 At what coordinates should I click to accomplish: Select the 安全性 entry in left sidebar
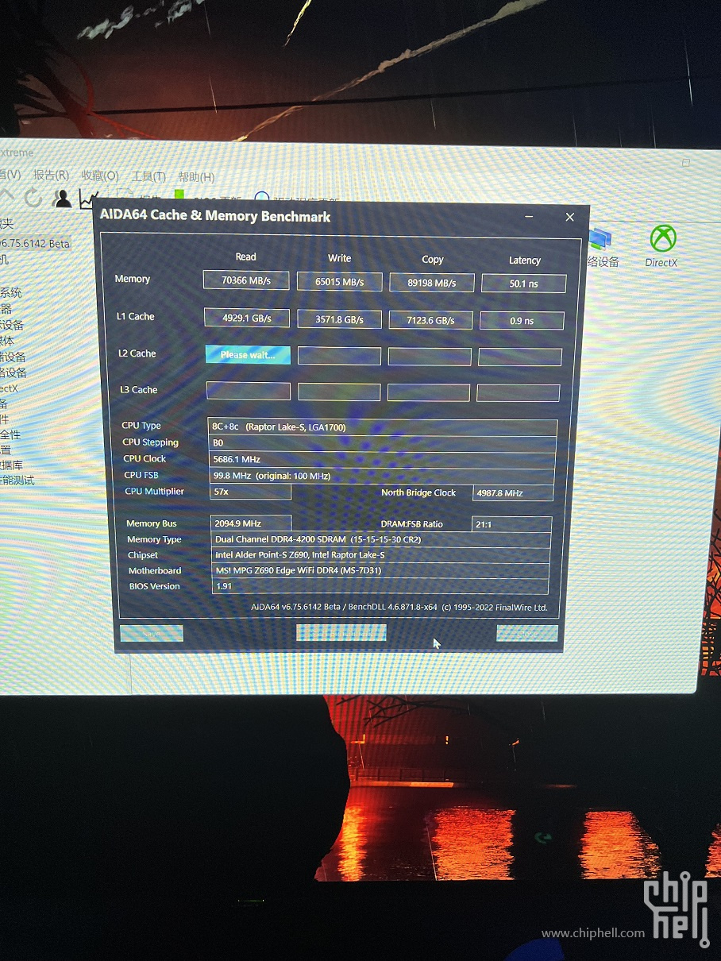10,434
